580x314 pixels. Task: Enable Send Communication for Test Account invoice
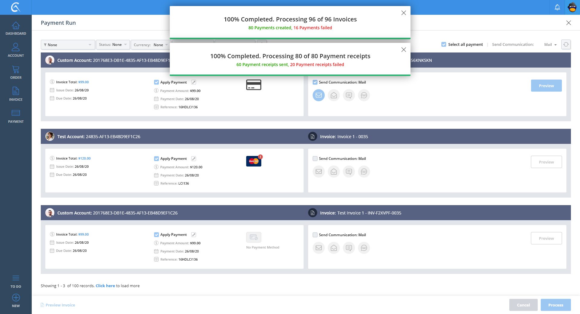click(315, 159)
